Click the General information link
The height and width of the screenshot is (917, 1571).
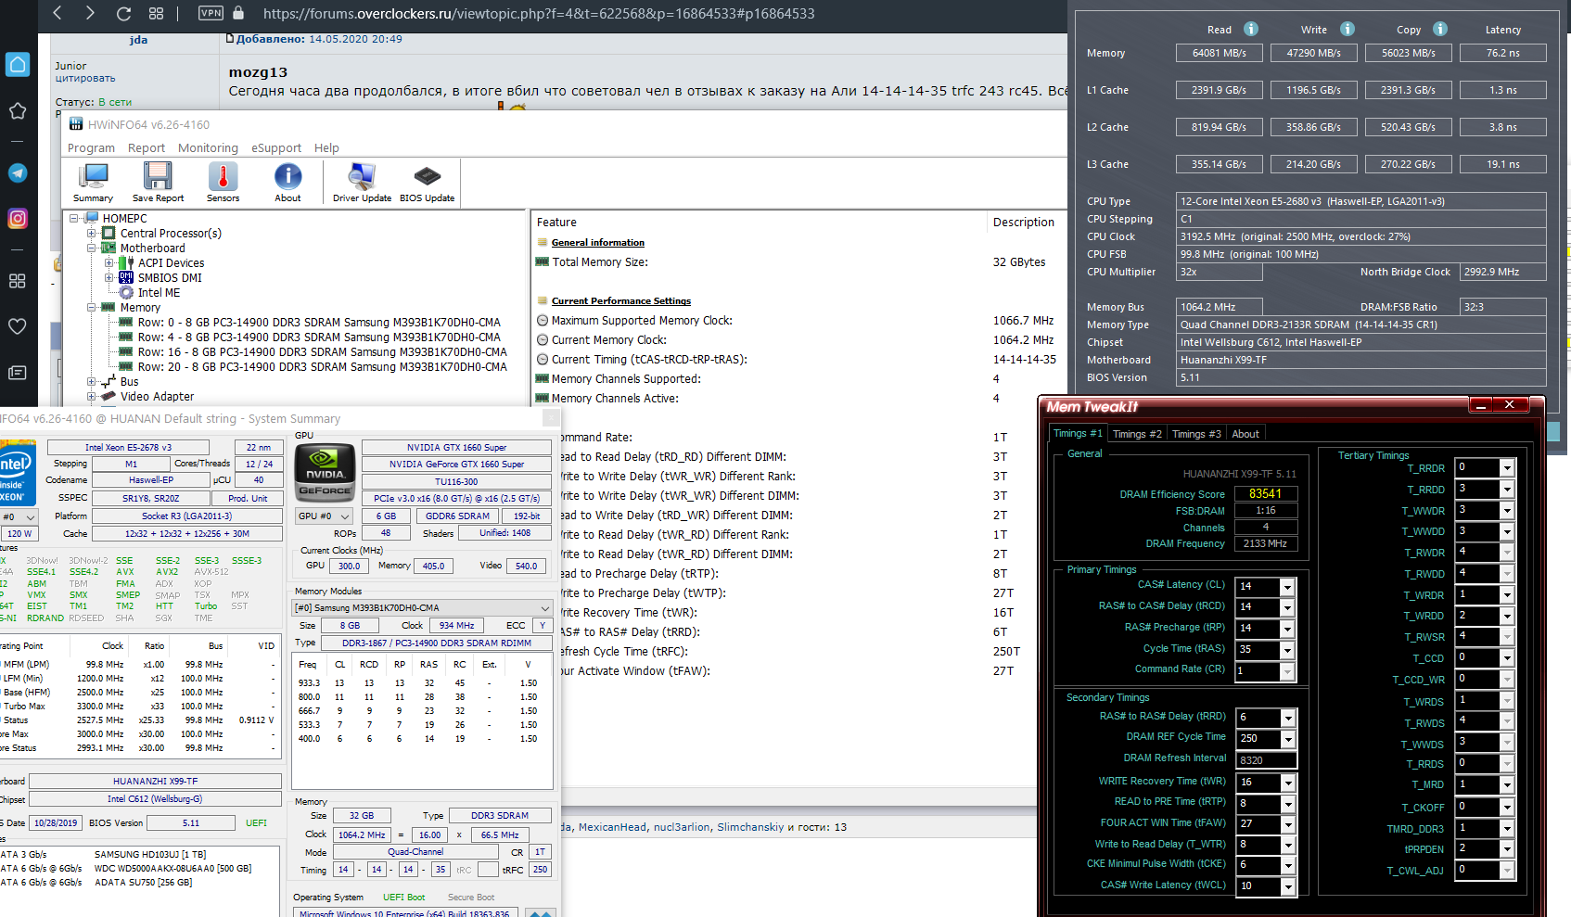pyautogui.click(x=597, y=243)
